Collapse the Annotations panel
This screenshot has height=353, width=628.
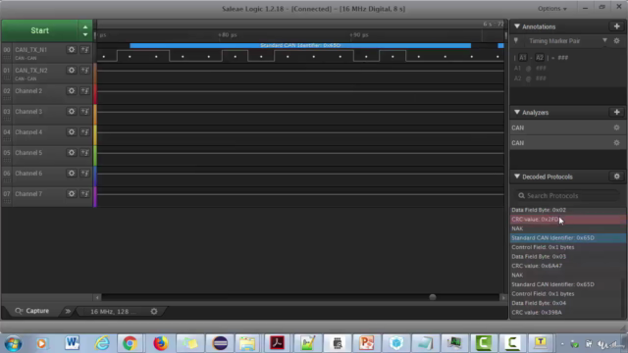517,26
